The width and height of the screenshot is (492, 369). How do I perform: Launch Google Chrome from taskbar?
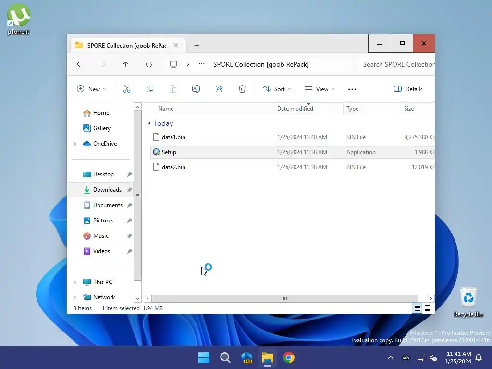[x=289, y=357]
